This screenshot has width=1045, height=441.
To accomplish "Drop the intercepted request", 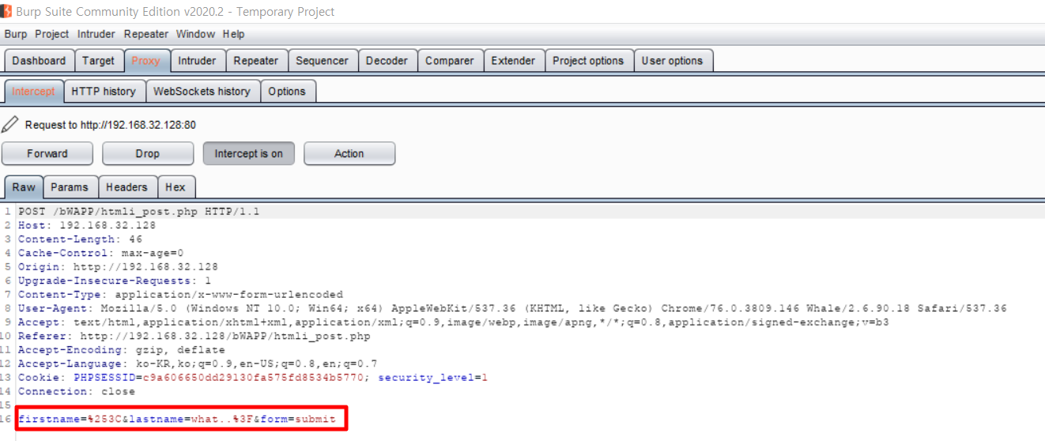I will click(148, 153).
